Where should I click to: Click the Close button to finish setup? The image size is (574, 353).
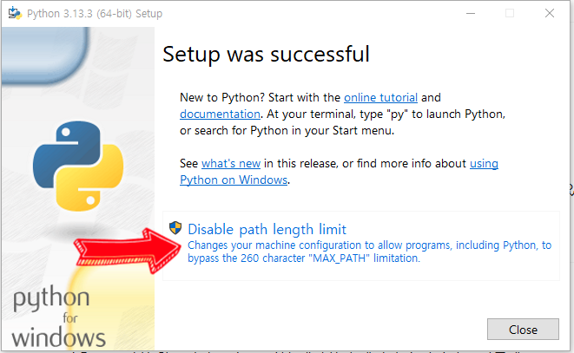(523, 330)
